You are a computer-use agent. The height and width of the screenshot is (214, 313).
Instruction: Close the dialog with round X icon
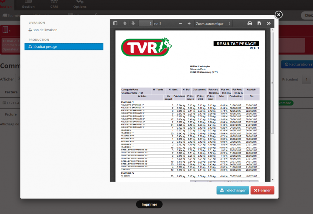coord(279,14)
